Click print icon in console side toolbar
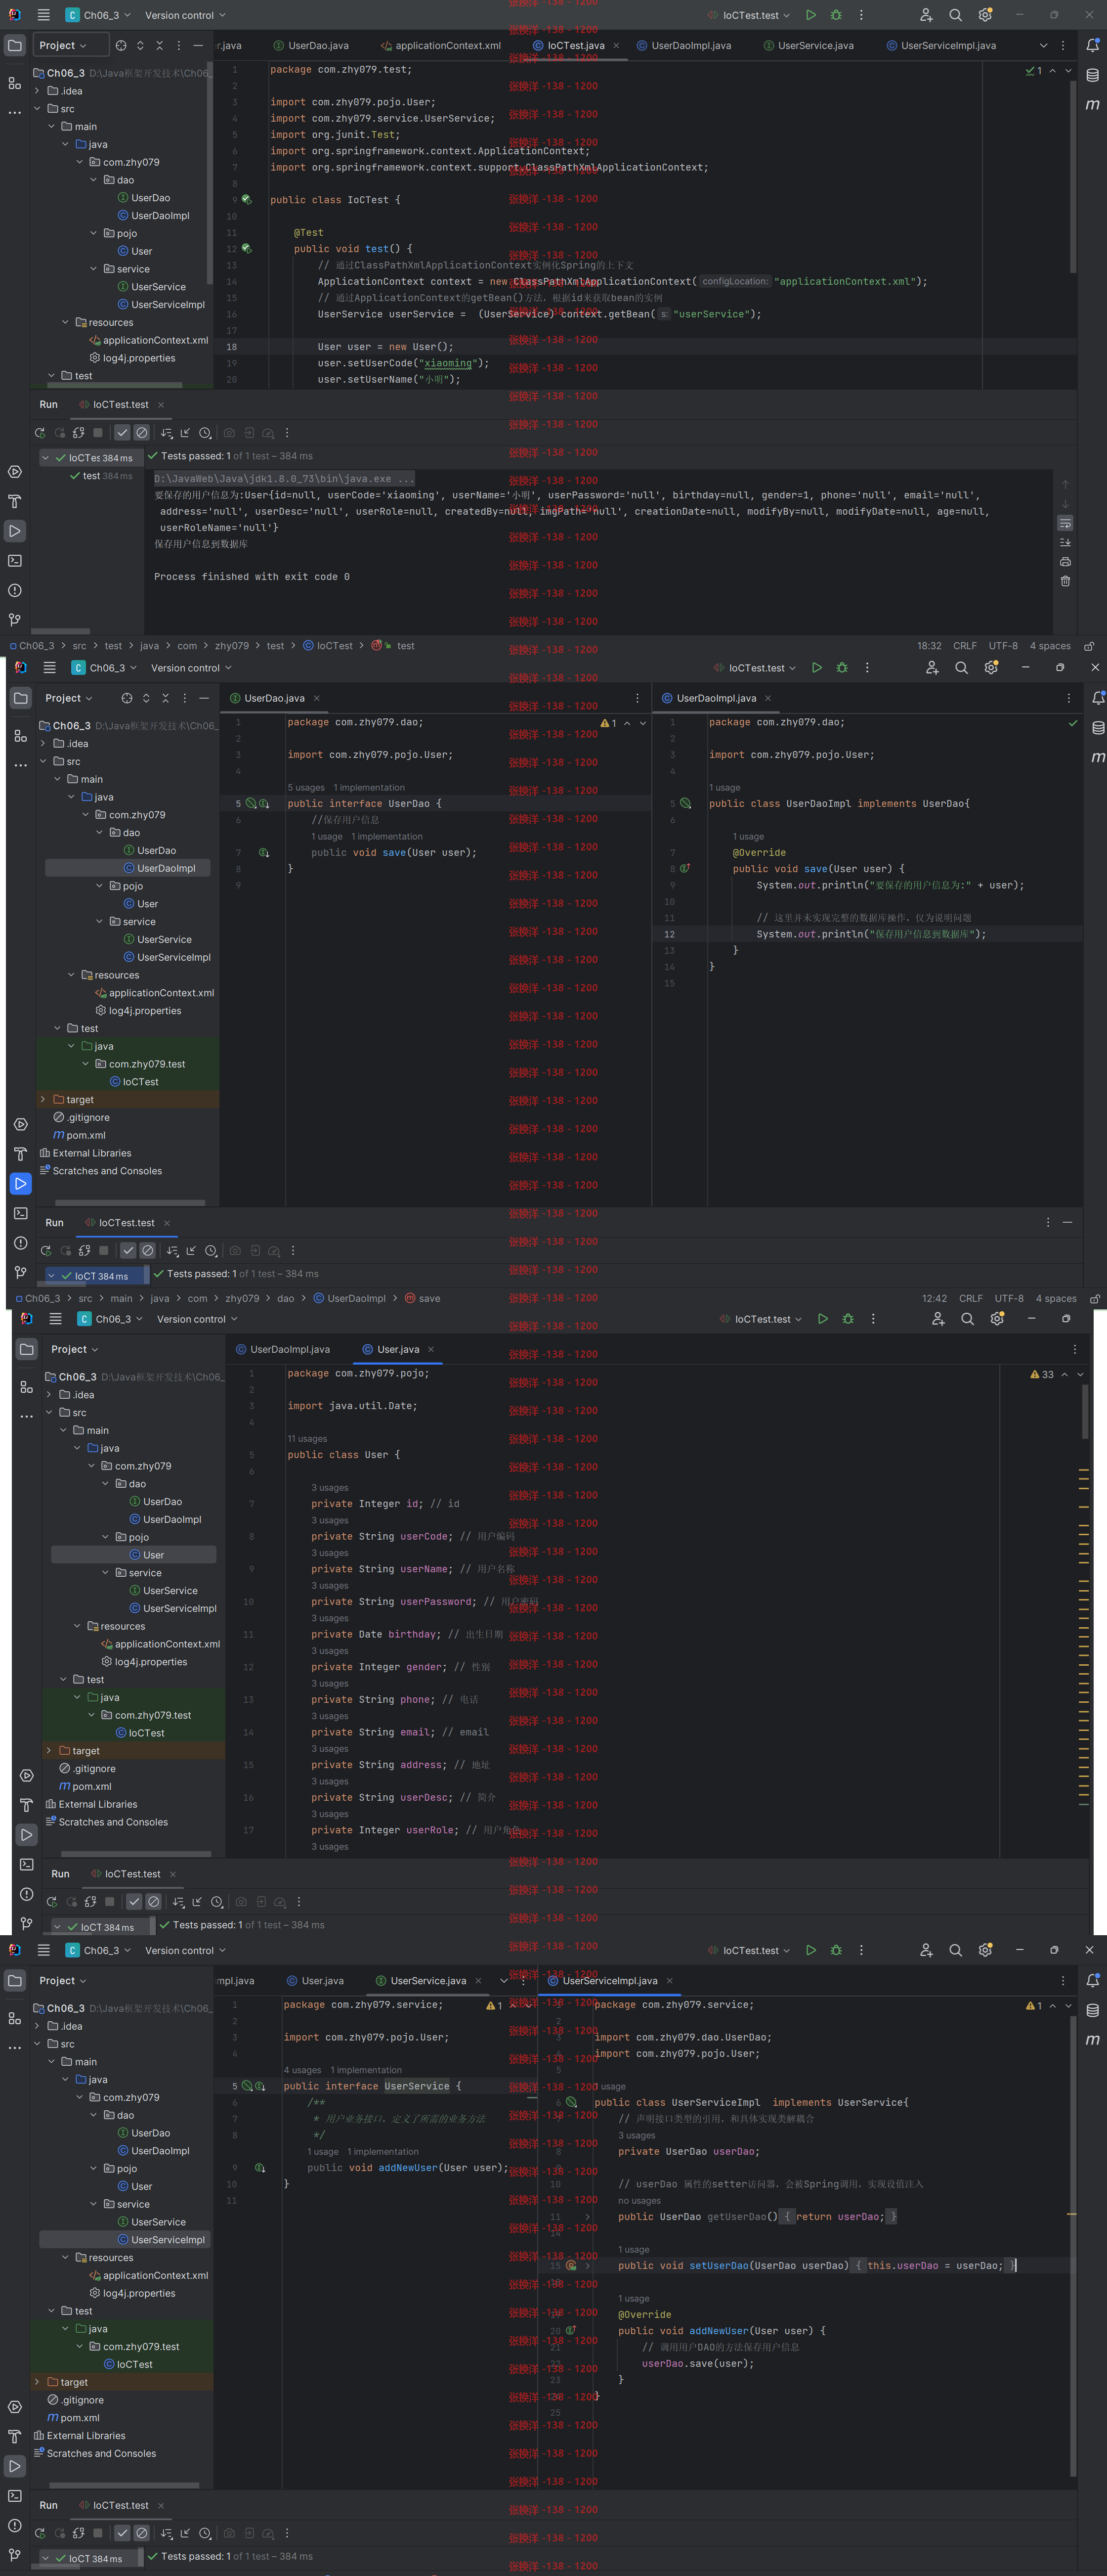 [1065, 562]
